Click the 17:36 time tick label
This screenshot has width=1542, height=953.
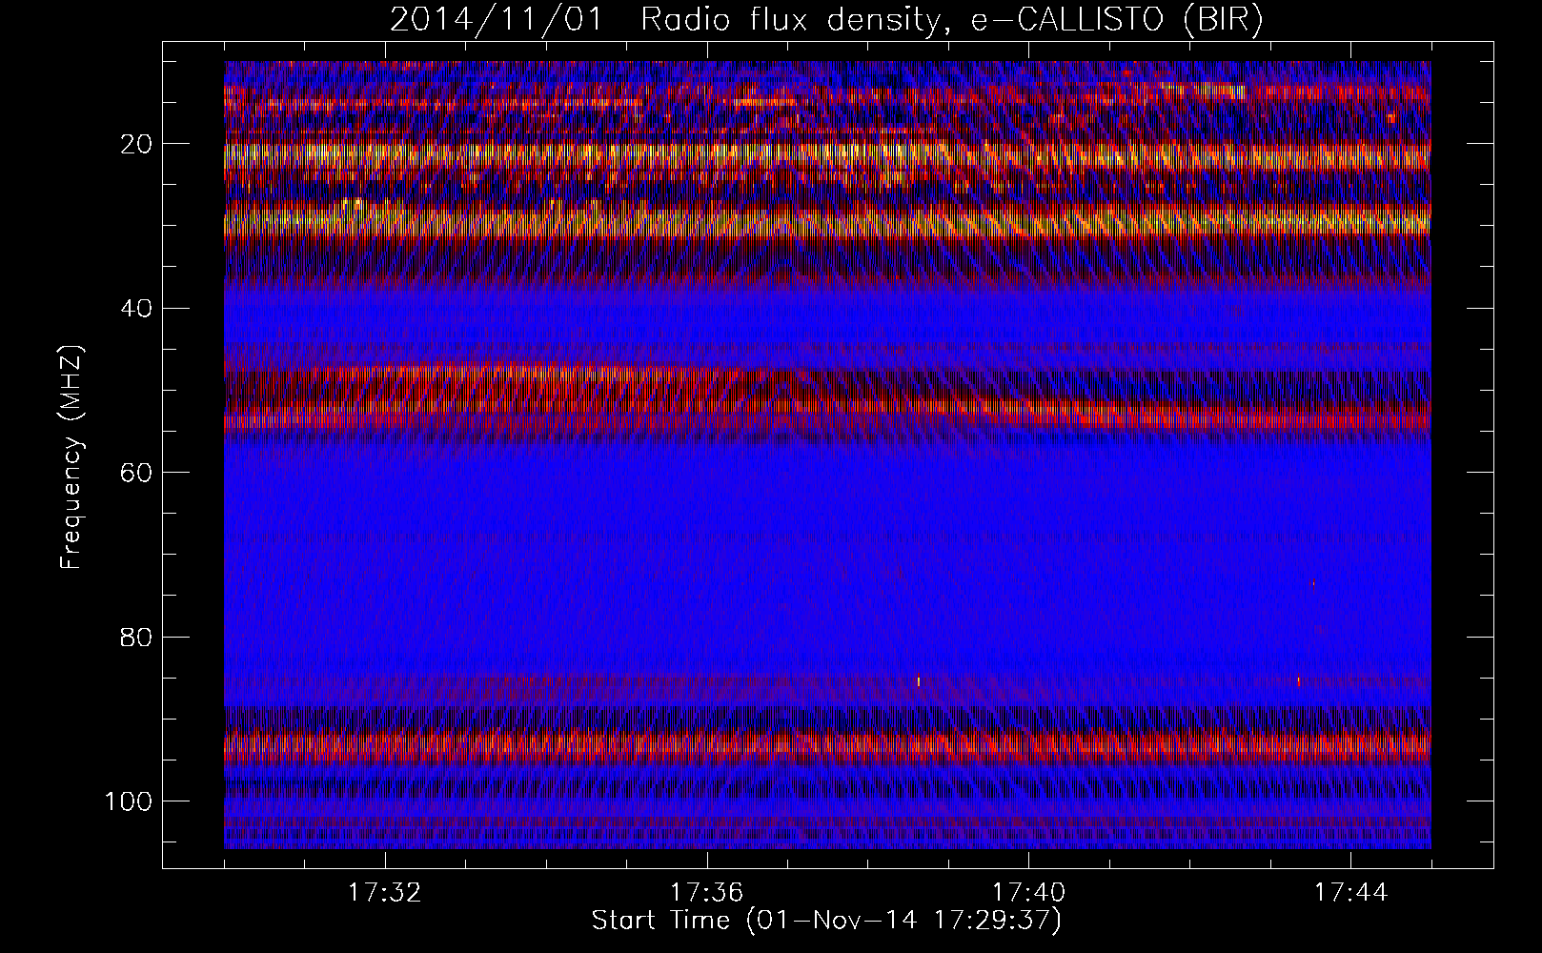707,893
